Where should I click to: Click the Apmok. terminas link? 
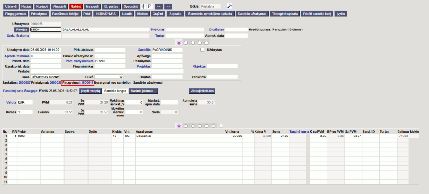click(x=17, y=56)
